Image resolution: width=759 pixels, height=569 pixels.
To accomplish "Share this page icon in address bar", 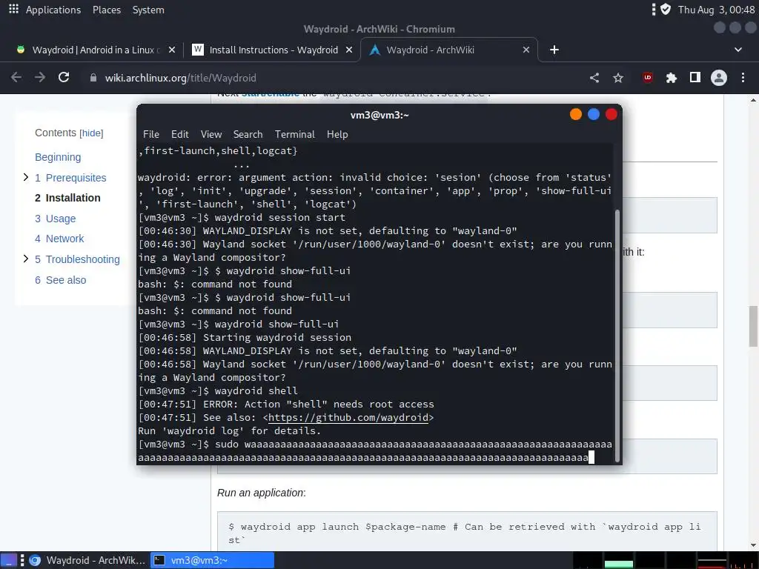I will [594, 77].
